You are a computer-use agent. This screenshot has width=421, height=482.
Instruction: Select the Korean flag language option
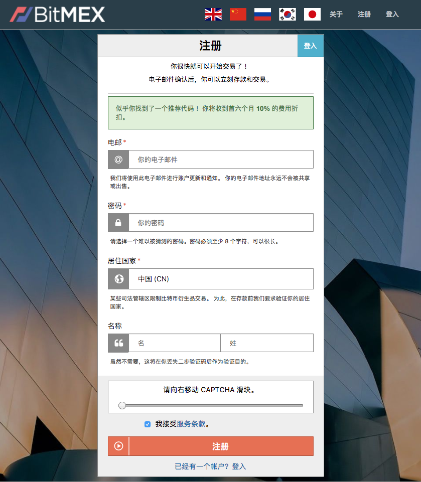click(x=287, y=14)
